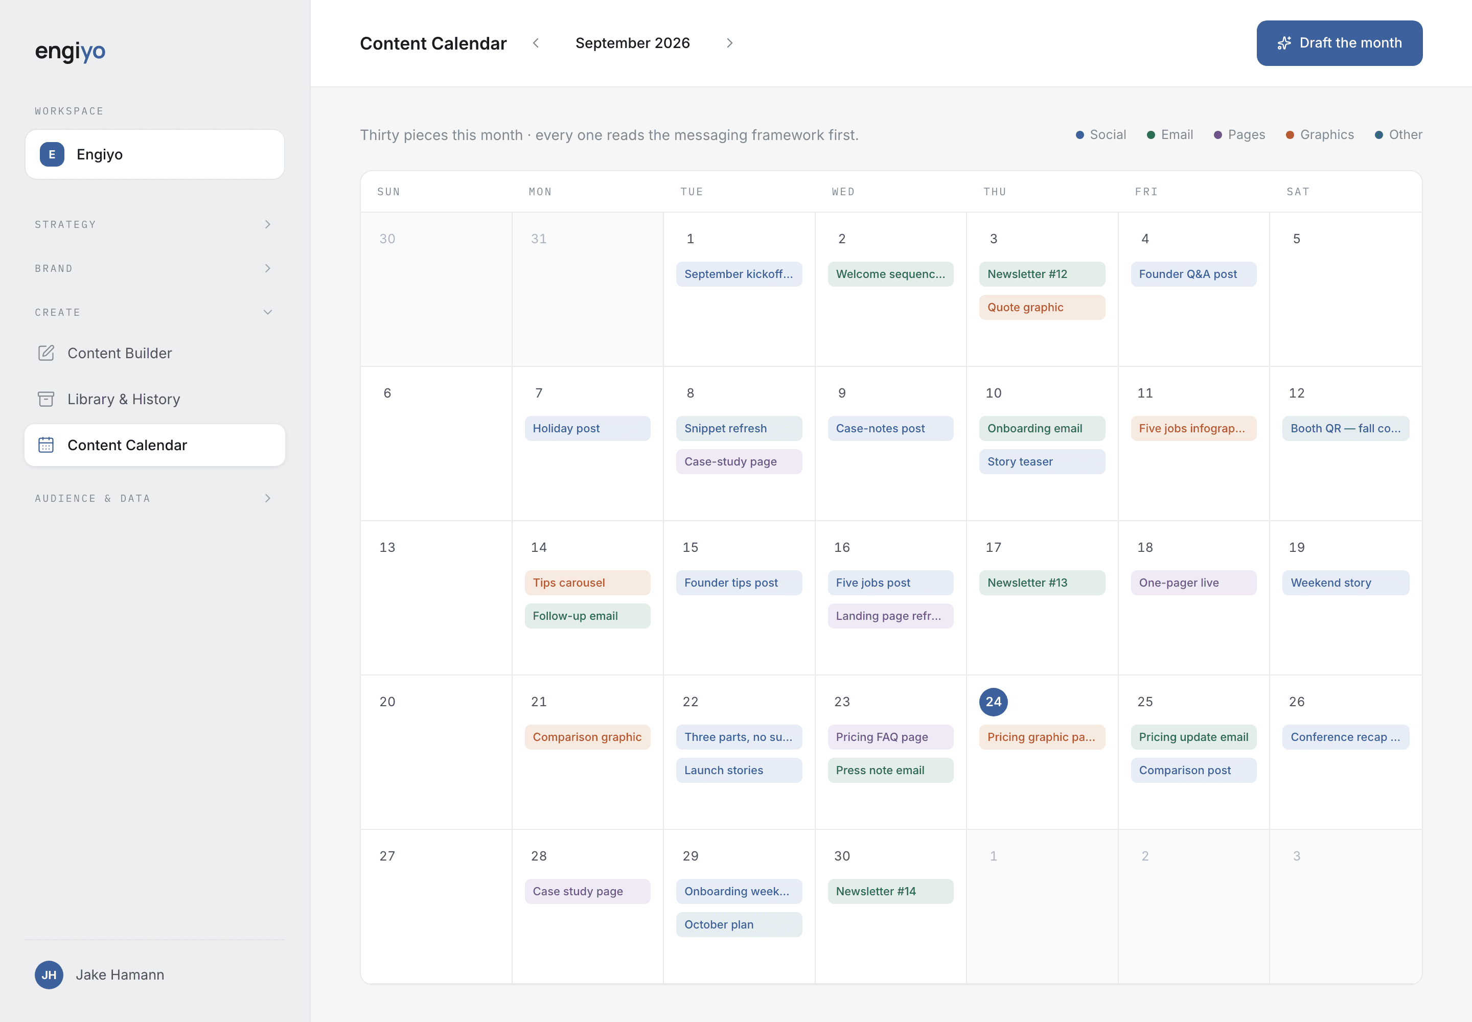Viewport: 1472px width, 1022px height.
Task: Open the Quote graphic item
Action: (x=1042, y=308)
